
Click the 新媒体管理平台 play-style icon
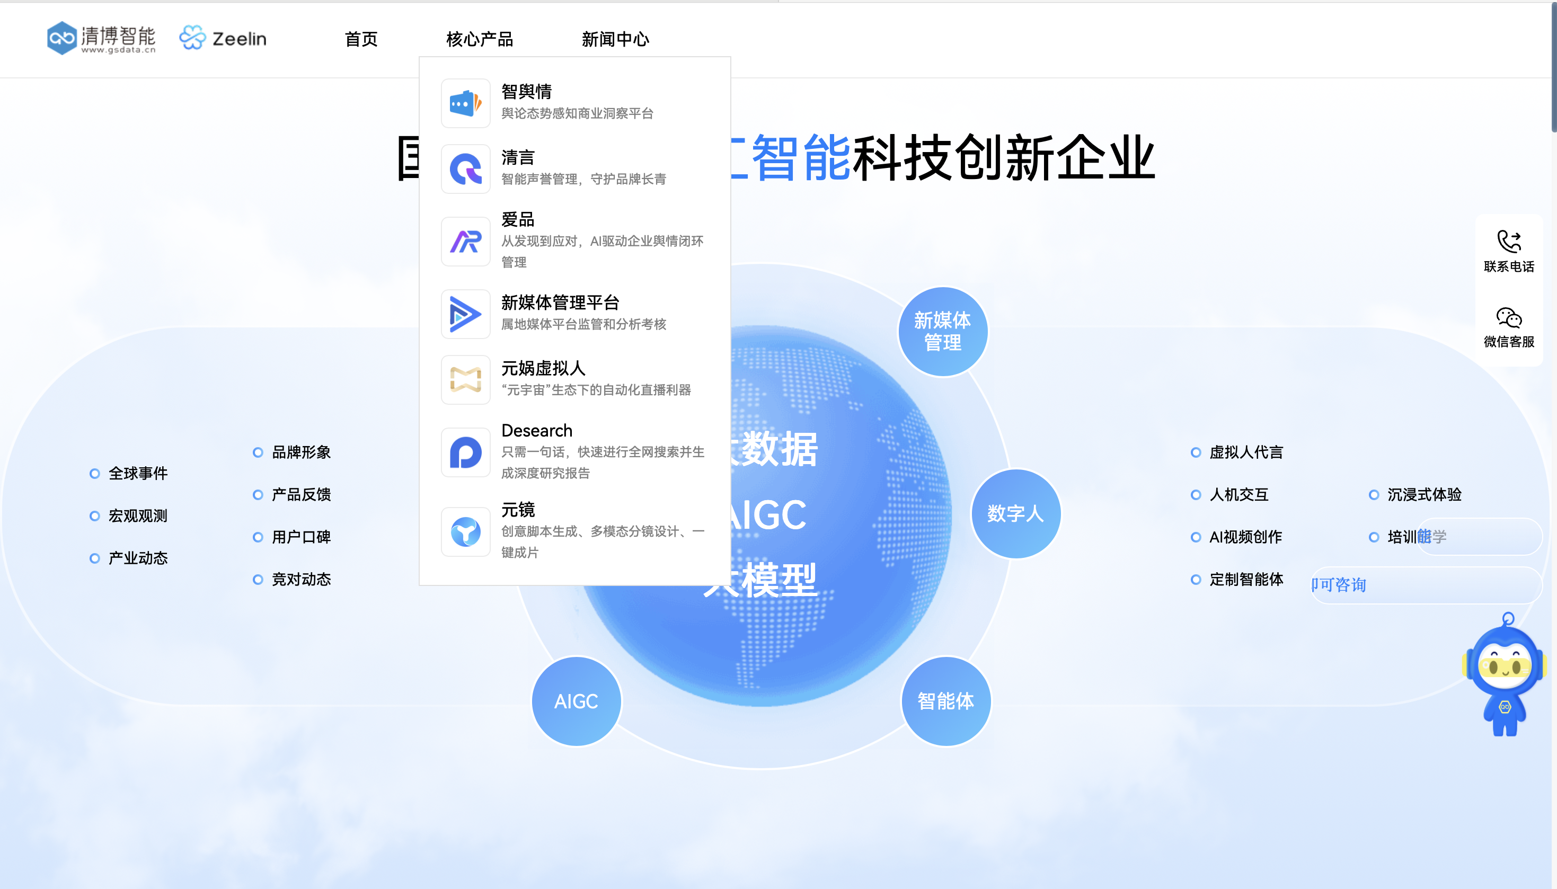click(x=465, y=314)
